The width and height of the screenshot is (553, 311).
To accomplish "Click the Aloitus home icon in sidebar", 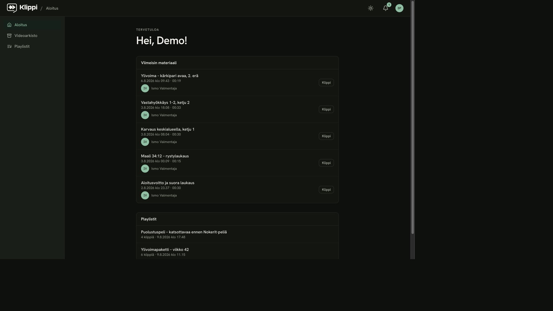I will point(9,25).
